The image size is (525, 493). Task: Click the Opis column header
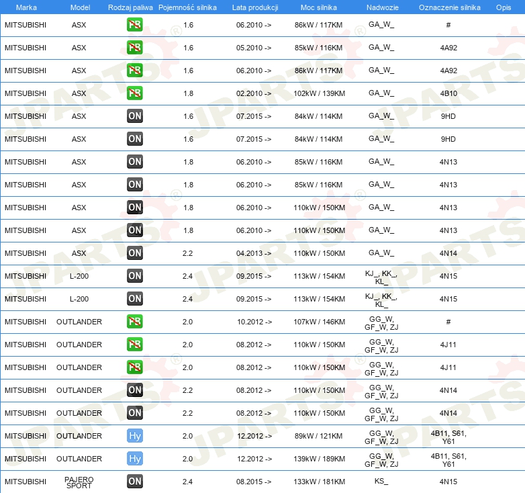click(504, 7)
